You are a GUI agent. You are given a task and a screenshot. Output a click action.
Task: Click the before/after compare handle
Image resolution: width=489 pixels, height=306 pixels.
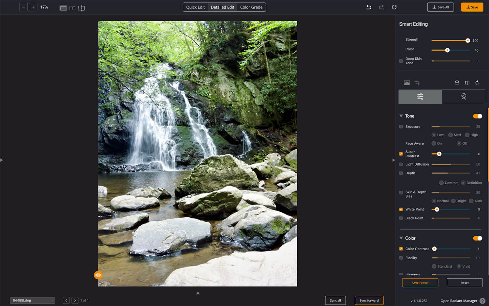pos(98,275)
